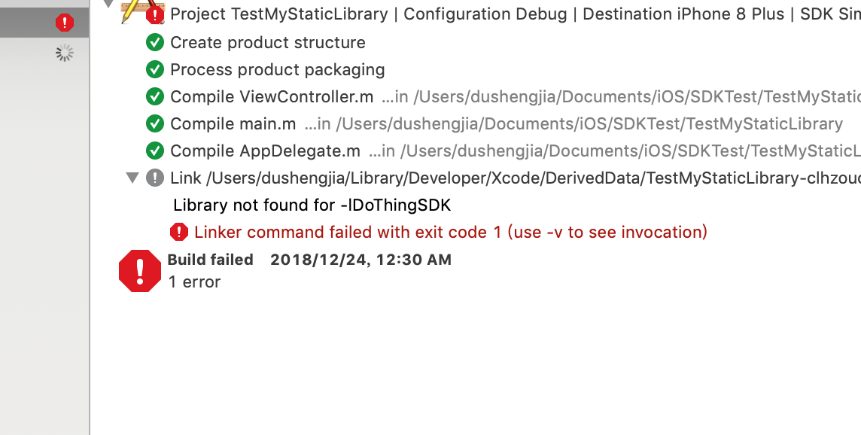Screen dimensions: 861x435
Task: Click gray warning icon beside Link step
Action: pyautogui.click(x=155, y=178)
